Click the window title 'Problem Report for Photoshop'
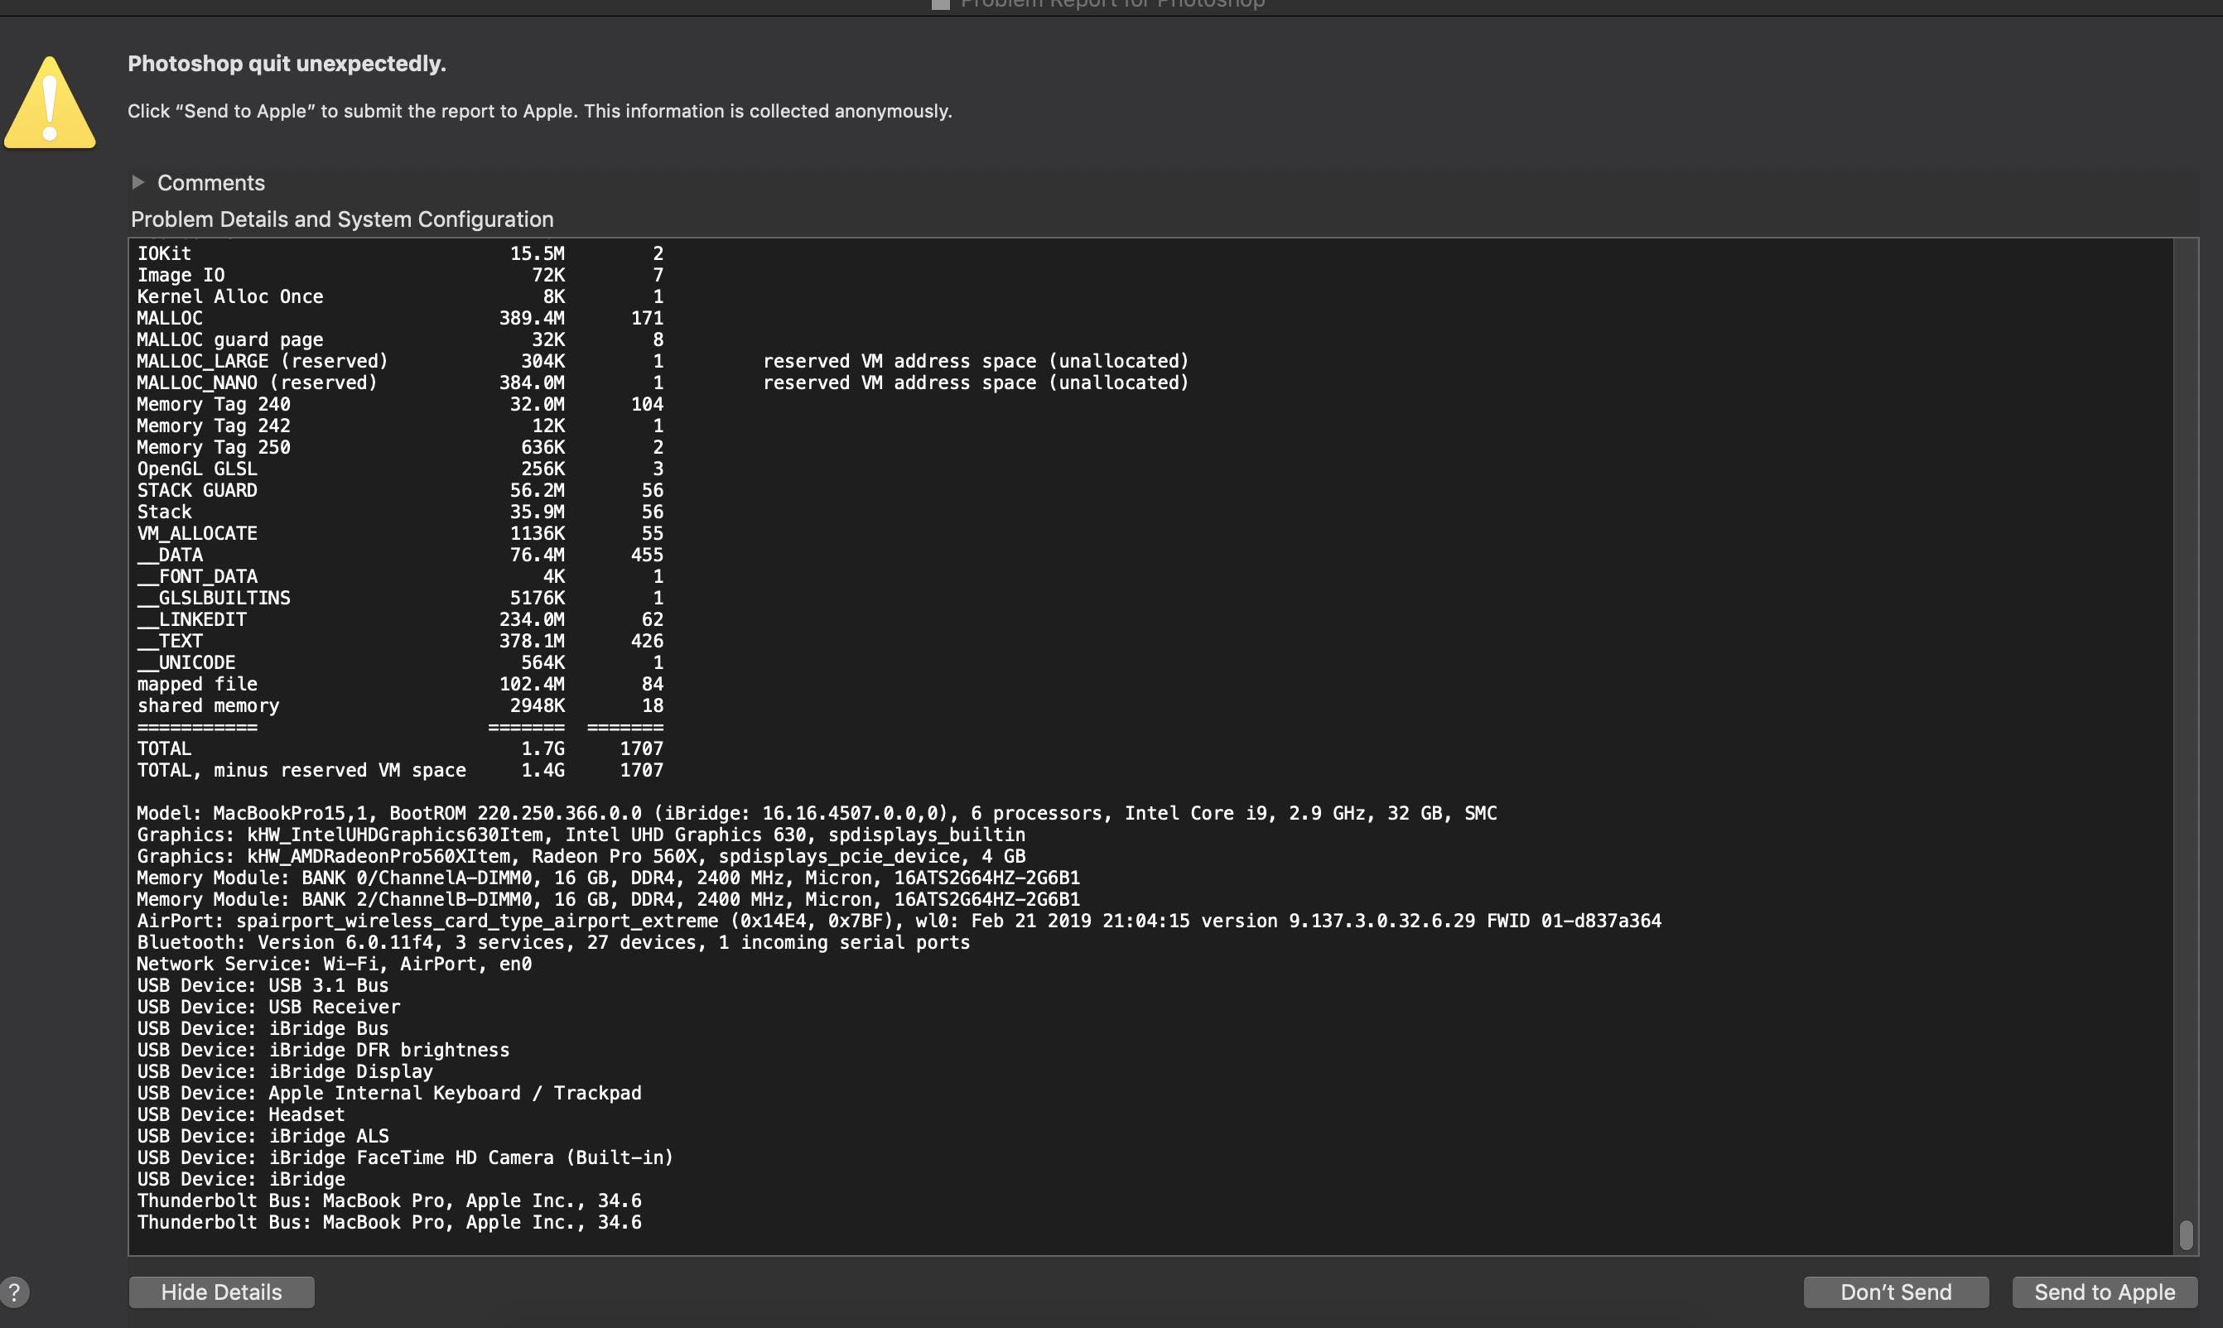Screen dimensions: 2223x1328 [x=1112, y=3]
